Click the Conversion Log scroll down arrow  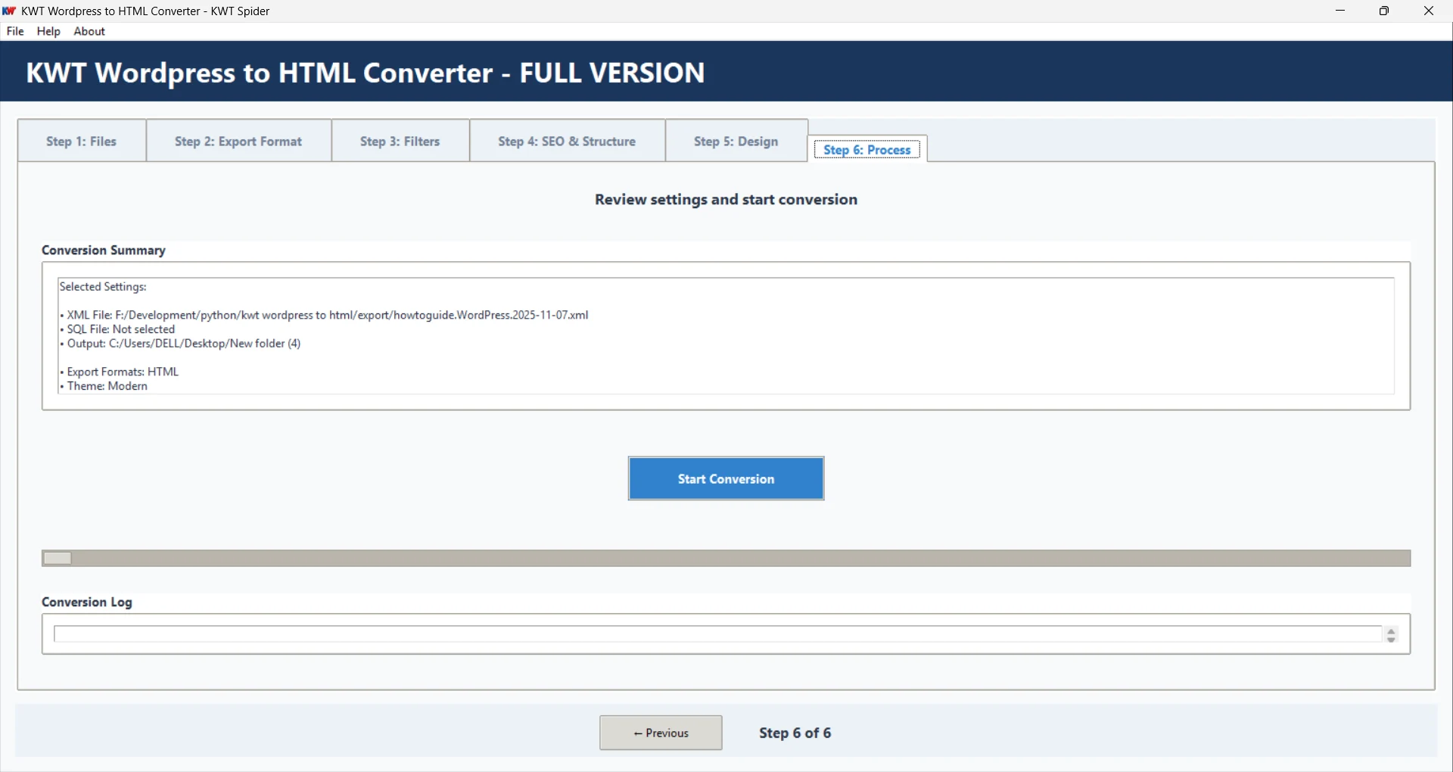1391,640
